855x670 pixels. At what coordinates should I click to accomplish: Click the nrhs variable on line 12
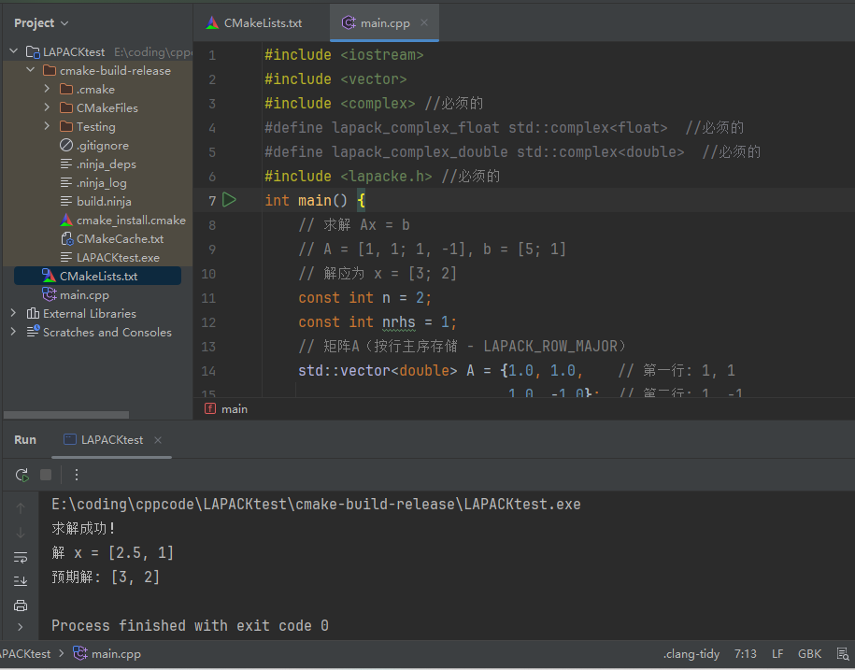click(399, 321)
